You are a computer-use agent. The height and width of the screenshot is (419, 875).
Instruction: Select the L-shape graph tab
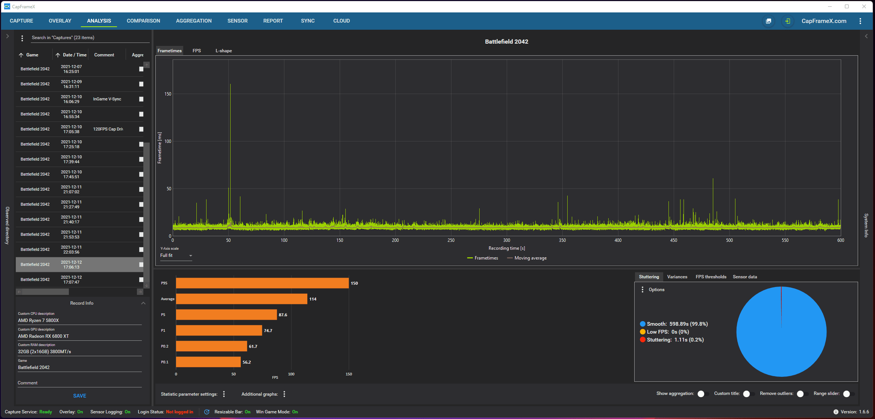[223, 51]
